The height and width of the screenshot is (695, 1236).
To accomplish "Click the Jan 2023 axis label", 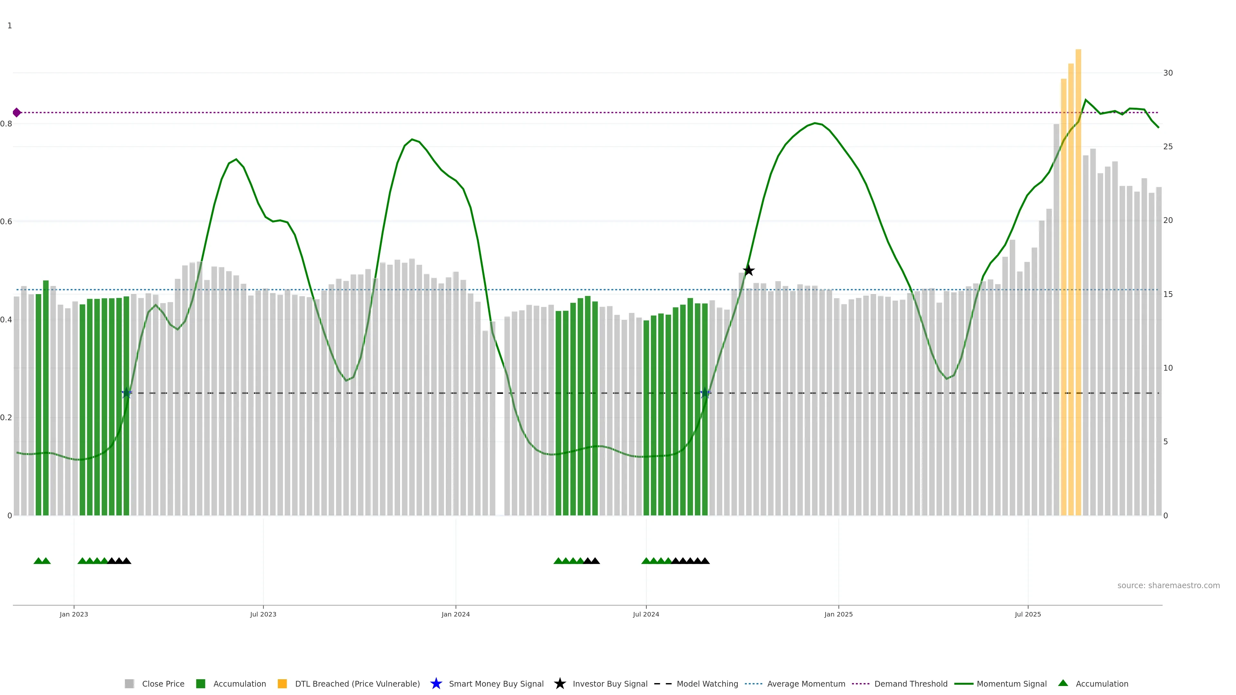I will tap(73, 614).
